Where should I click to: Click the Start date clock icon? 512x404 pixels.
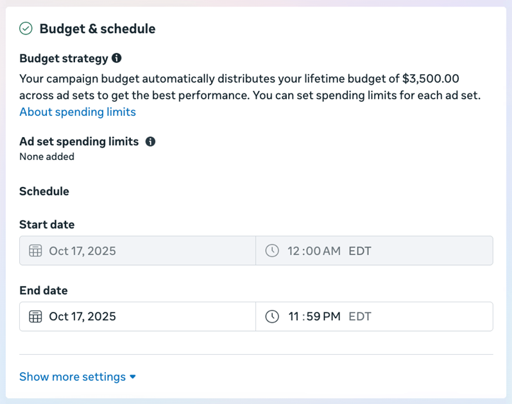point(272,251)
